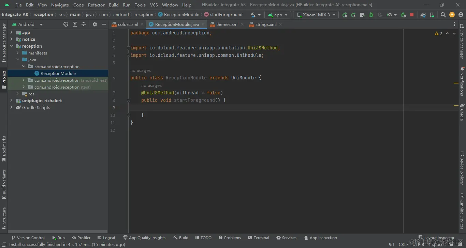This screenshot has width=466, height=248.
Task: Click the CRLF line separator in status bar
Action: 403,244
